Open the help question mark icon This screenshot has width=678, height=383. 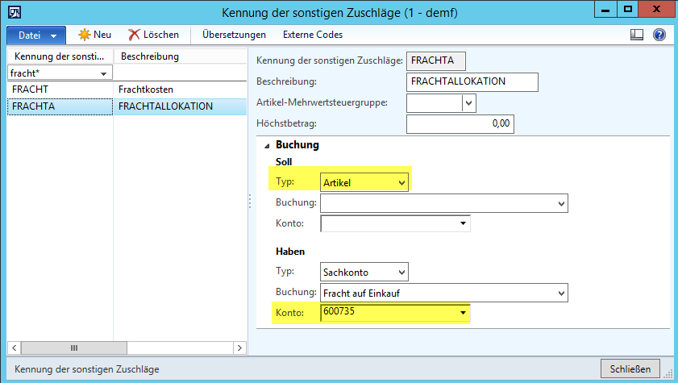(x=659, y=35)
